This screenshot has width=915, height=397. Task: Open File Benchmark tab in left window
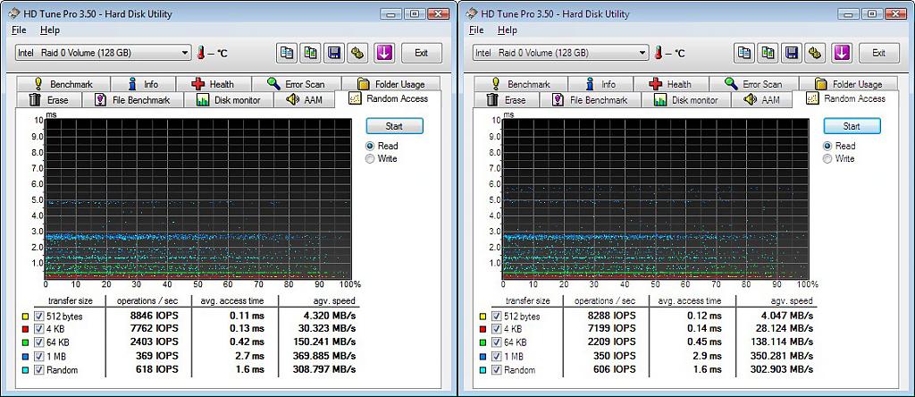tap(132, 100)
